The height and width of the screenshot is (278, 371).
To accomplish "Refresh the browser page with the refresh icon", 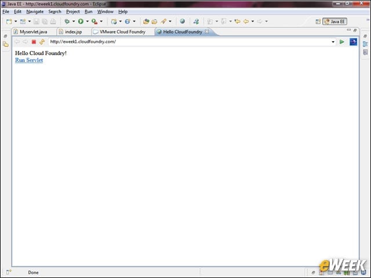I will pyautogui.click(x=42, y=42).
